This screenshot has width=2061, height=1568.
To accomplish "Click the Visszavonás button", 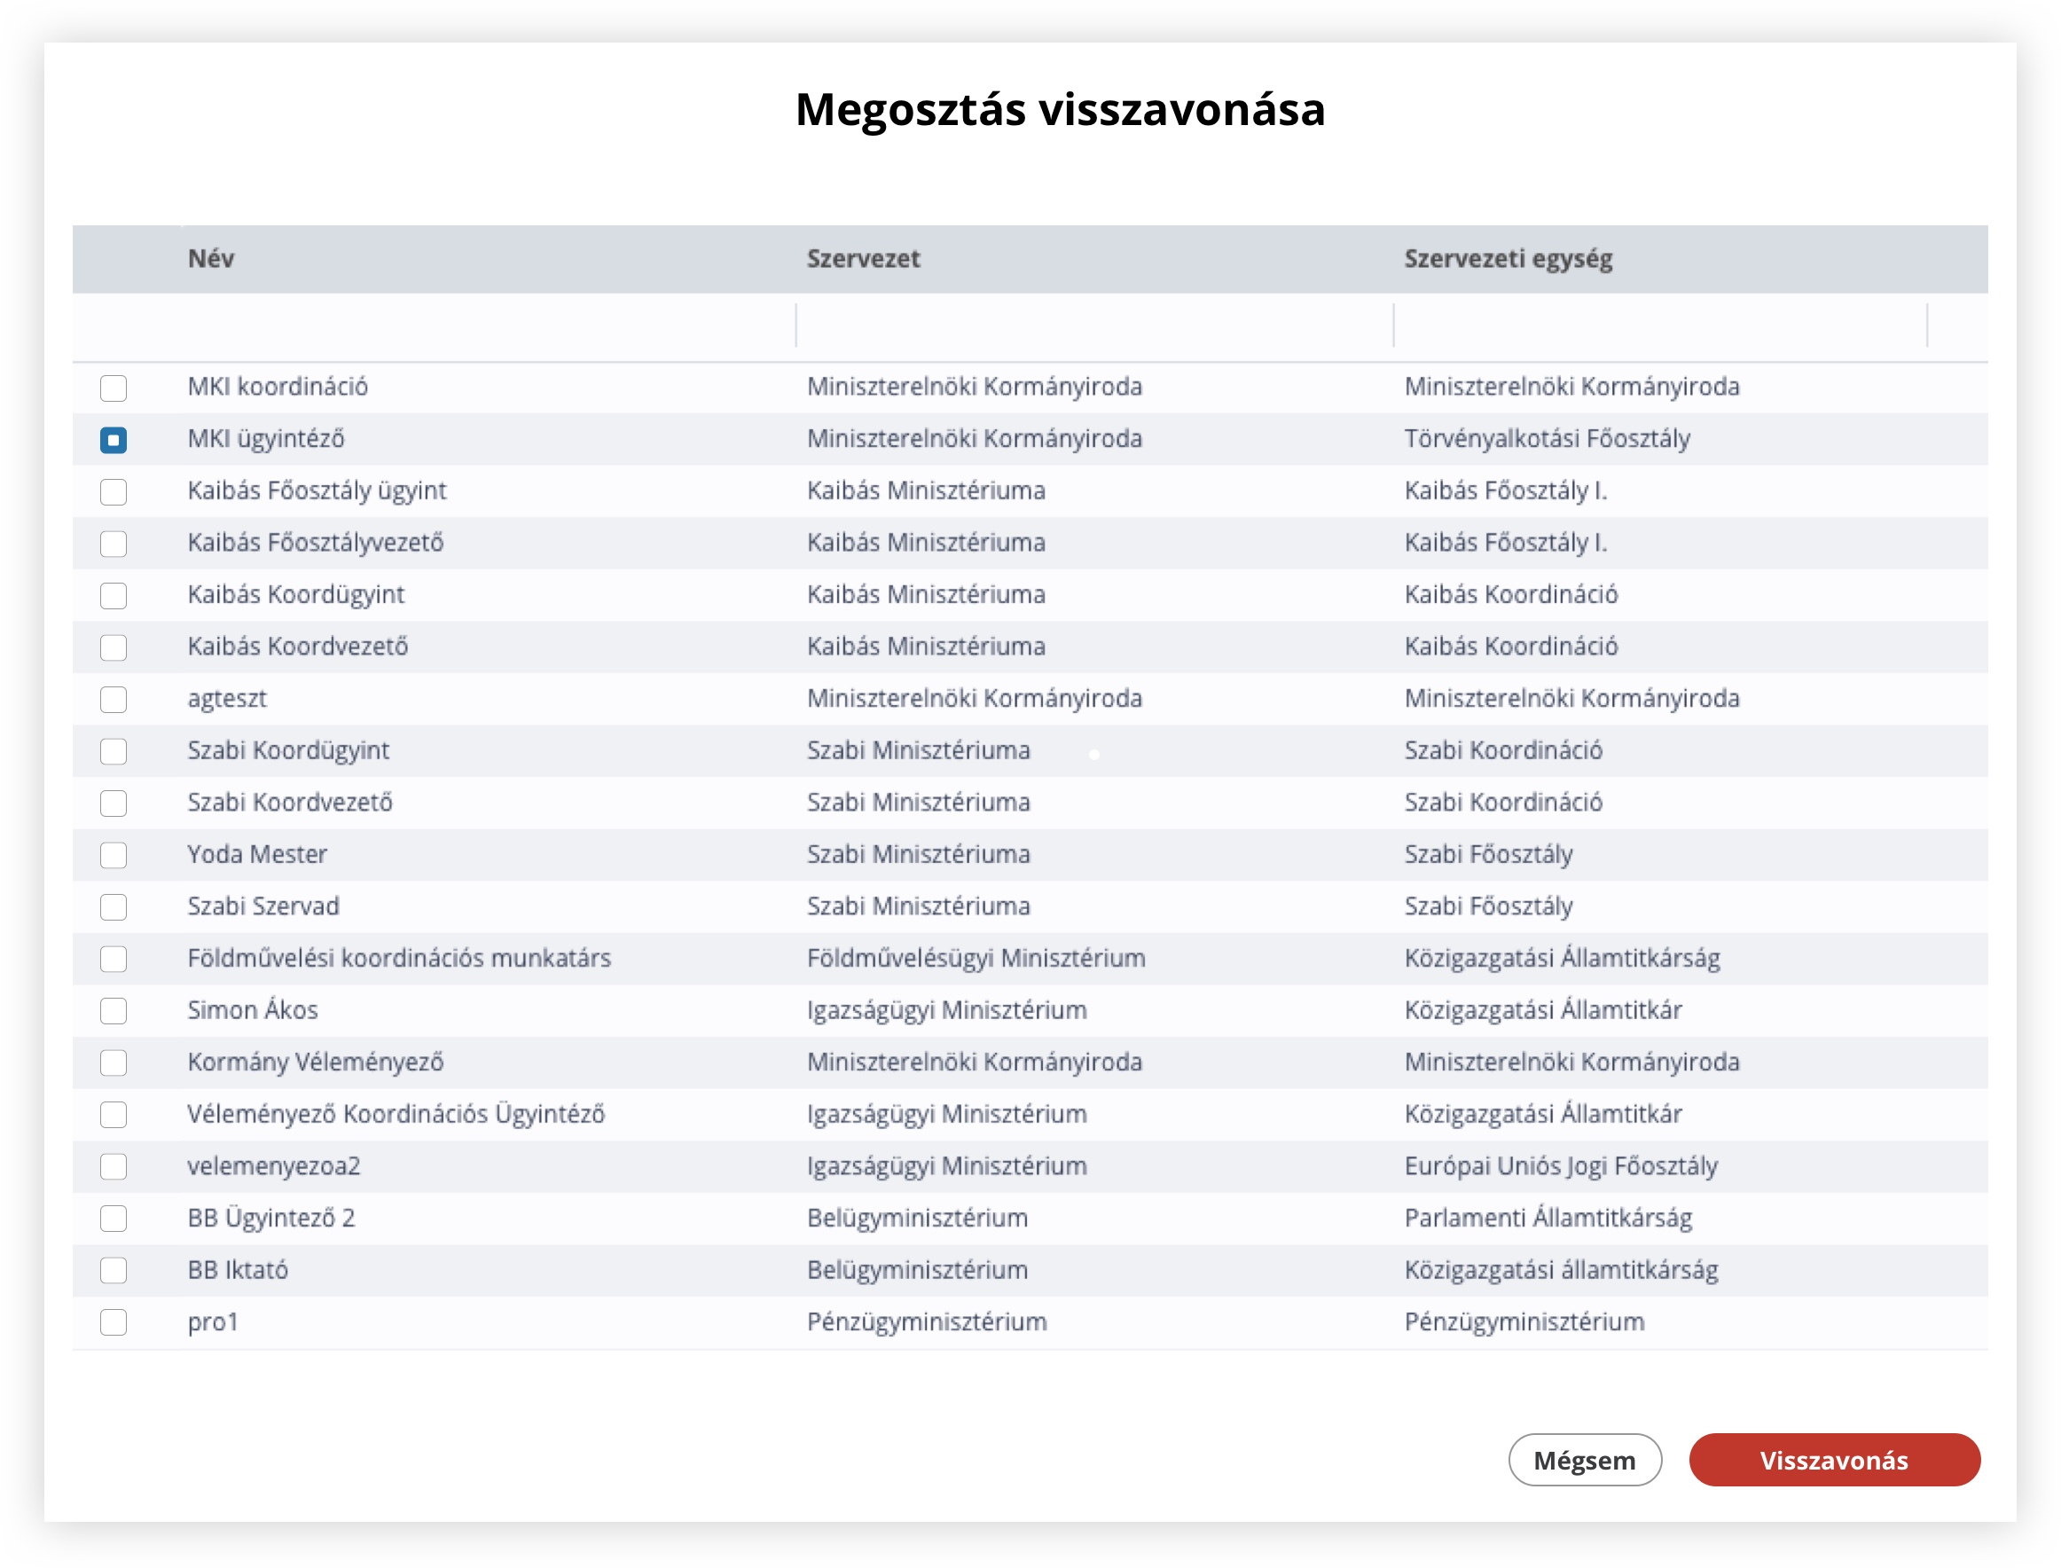I will [1832, 1460].
